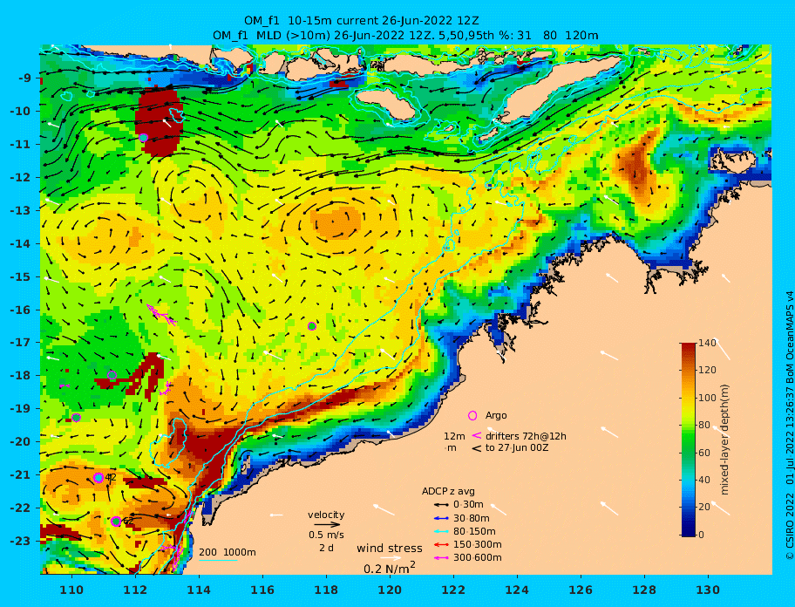Select the black 0-30m ADCP arrow symbol
This screenshot has width=795, height=607.
(441, 505)
